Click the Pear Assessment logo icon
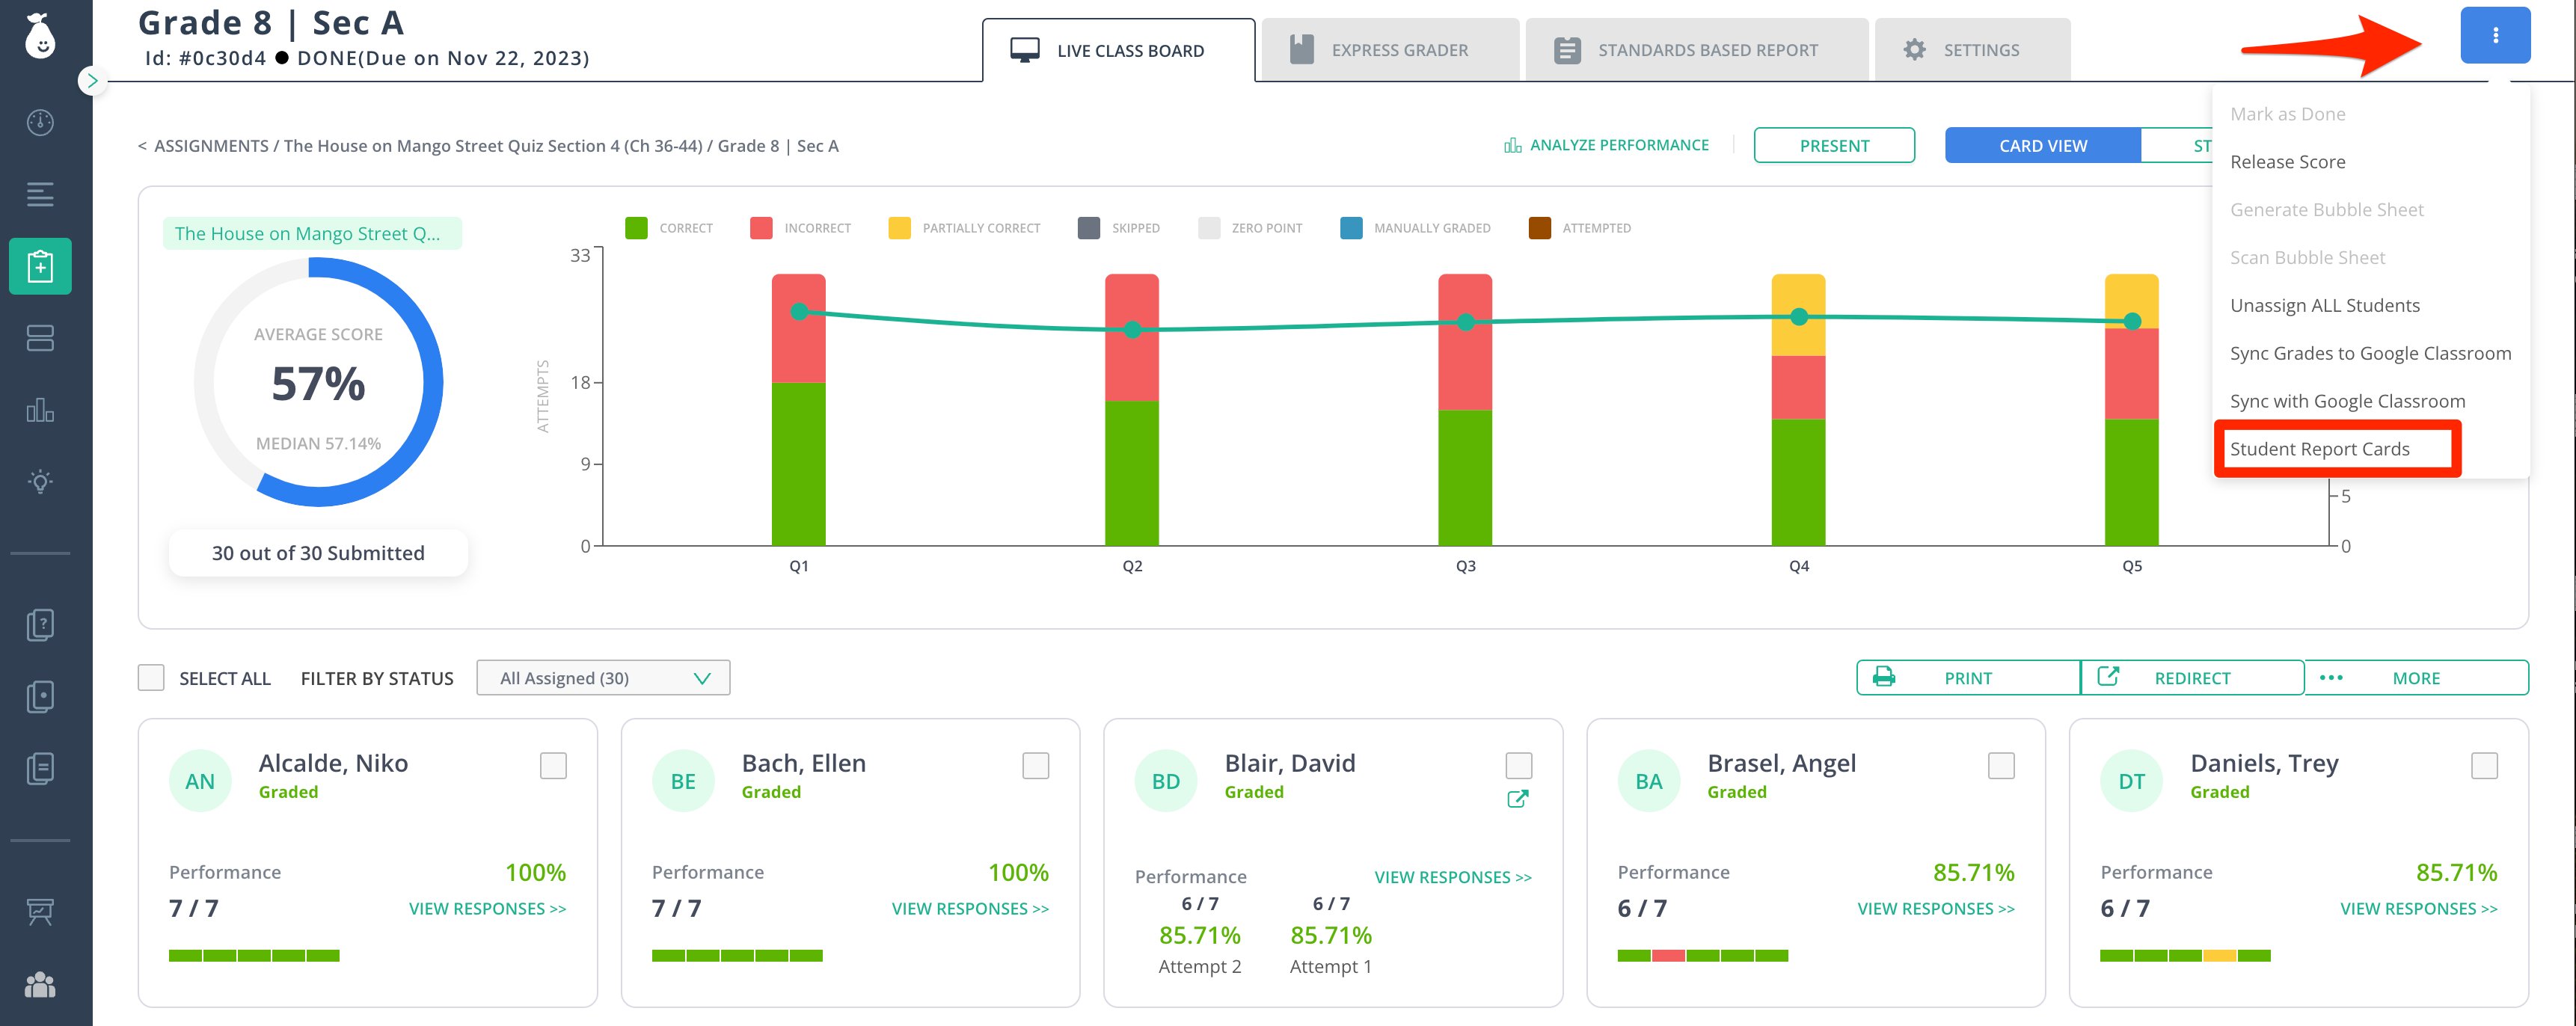The width and height of the screenshot is (2576, 1026). [x=40, y=36]
